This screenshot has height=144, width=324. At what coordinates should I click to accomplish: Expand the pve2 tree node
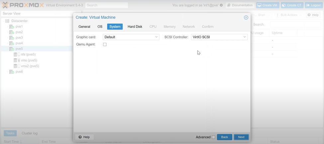(x=7, y=32)
